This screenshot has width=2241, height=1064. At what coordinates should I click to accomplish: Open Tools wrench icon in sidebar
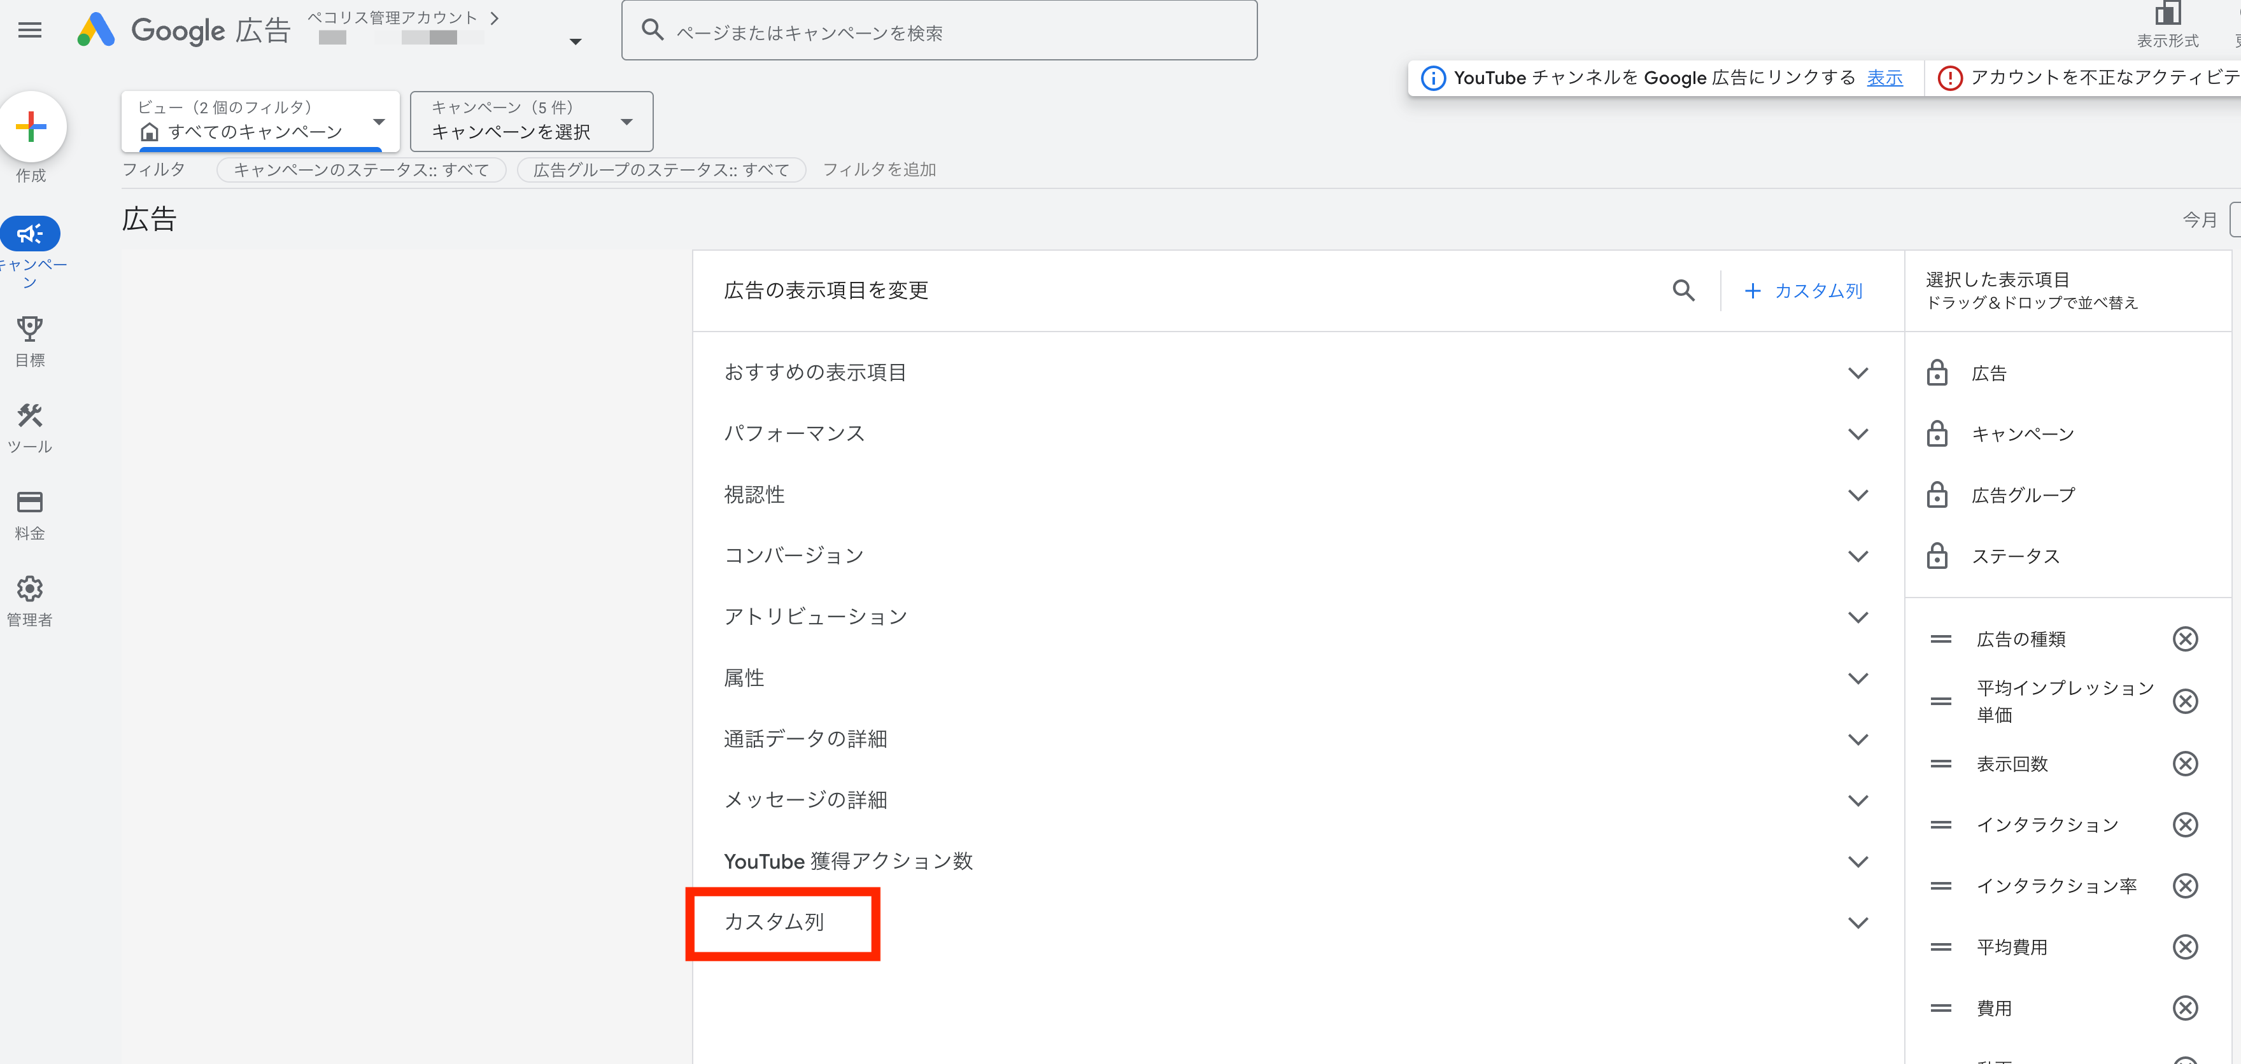click(x=29, y=416)
